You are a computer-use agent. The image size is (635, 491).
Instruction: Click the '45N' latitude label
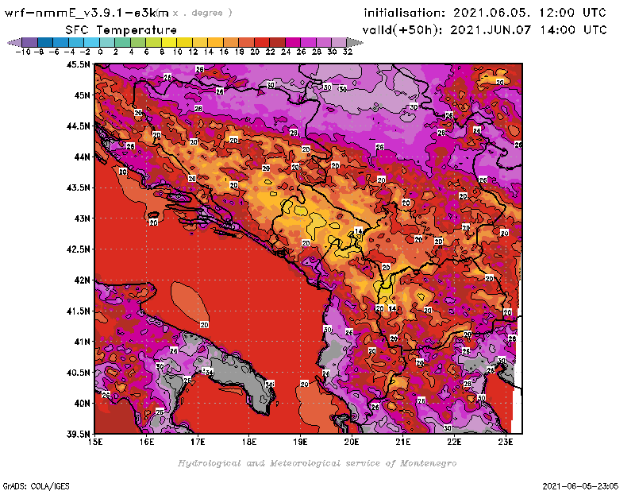[83, 95]
